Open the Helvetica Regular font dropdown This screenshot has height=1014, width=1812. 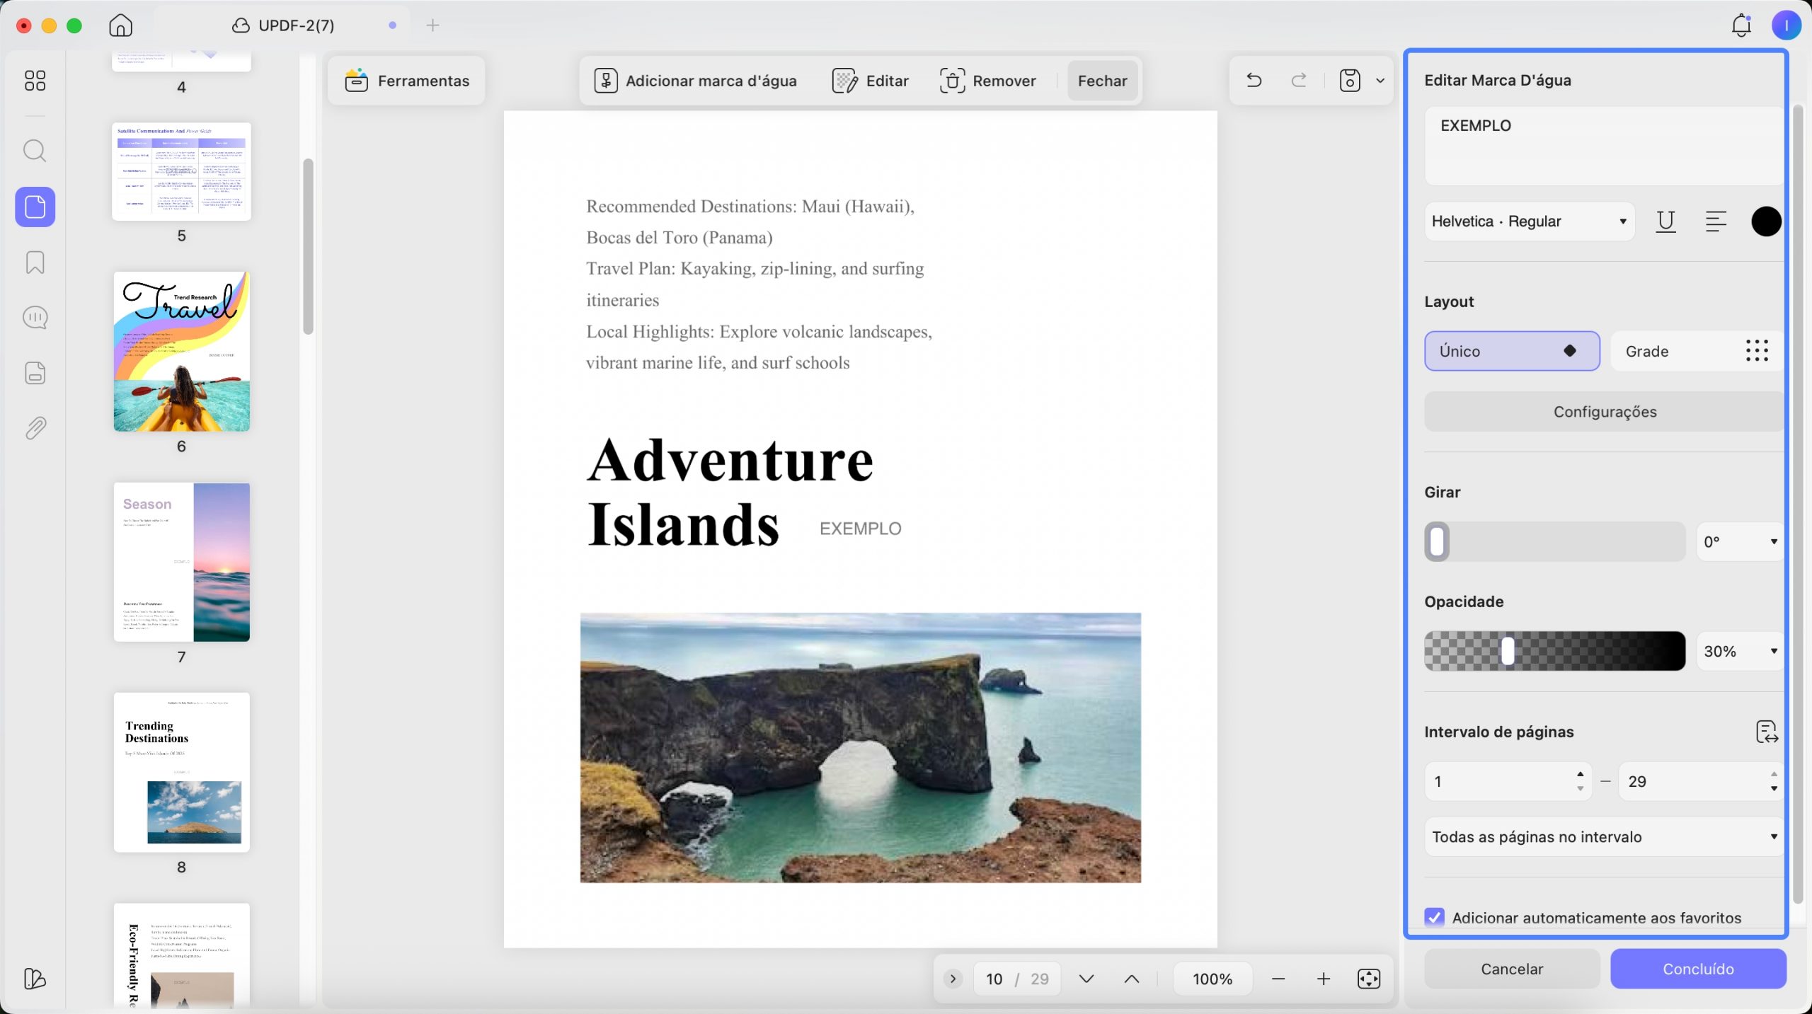tap(1529, 221)
